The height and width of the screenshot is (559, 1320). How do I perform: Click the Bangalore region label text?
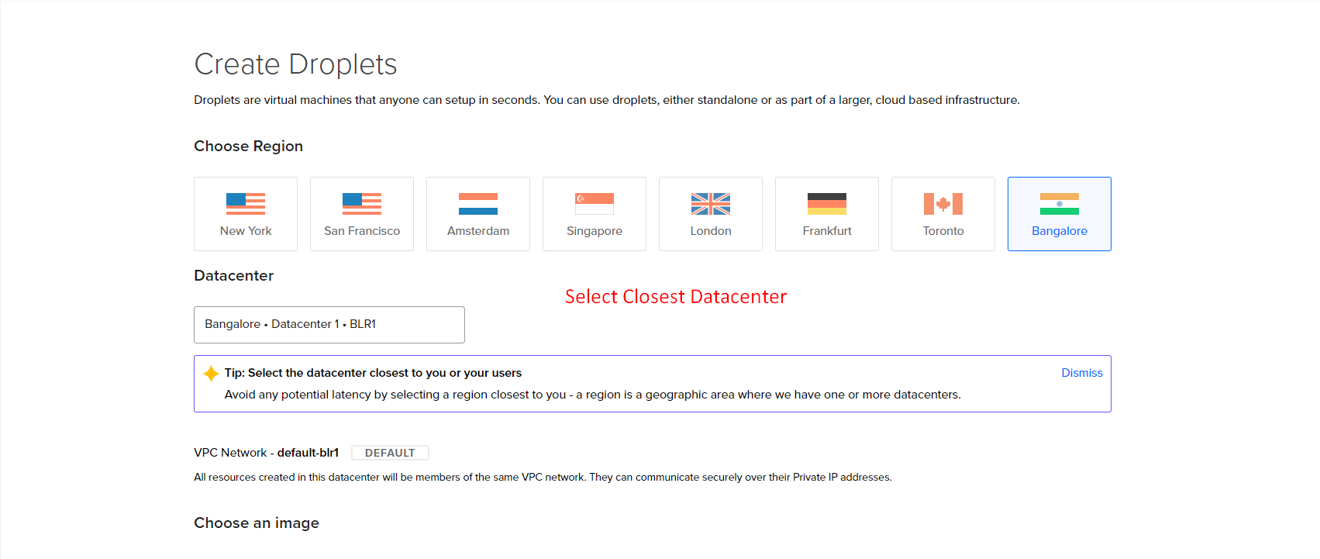pyautogui.click(x=1060, y=231)
